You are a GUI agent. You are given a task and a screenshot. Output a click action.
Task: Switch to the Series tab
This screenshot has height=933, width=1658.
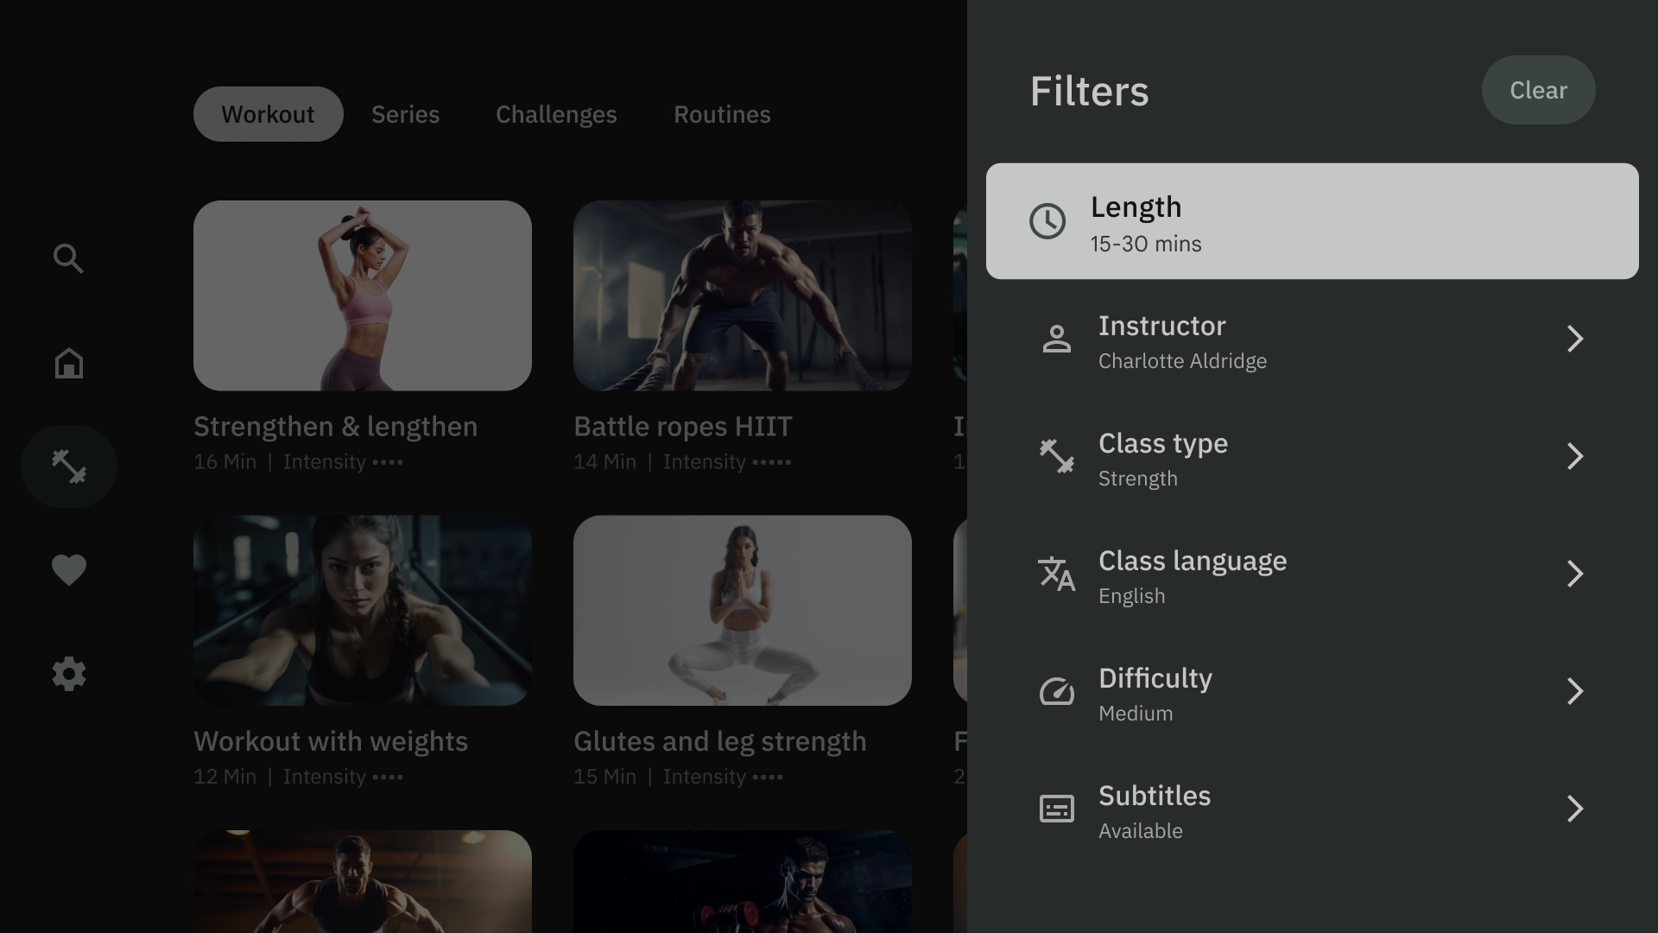[404, 113]
